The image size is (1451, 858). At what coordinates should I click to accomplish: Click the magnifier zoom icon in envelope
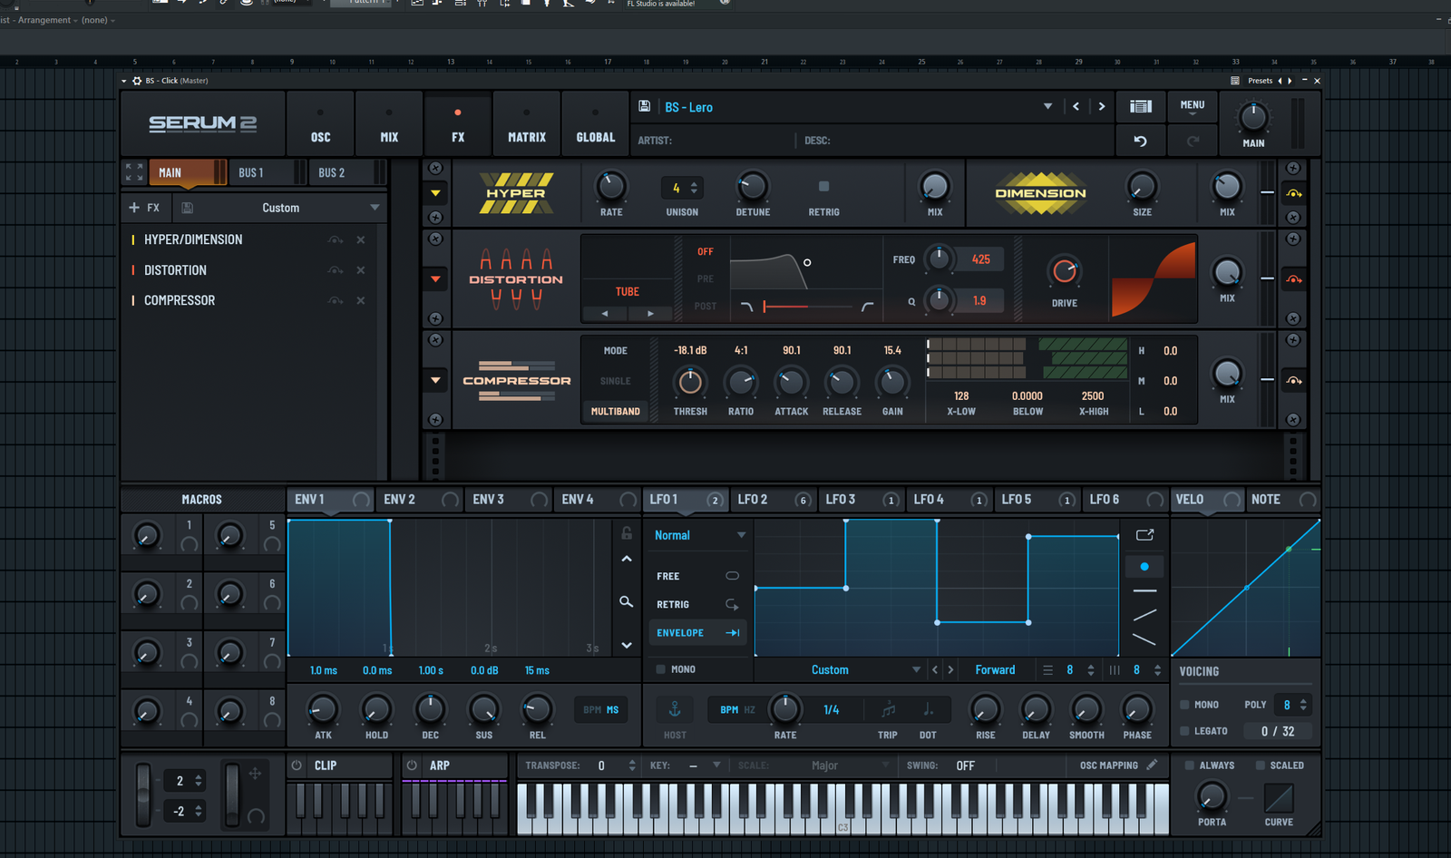click(626, 601)
